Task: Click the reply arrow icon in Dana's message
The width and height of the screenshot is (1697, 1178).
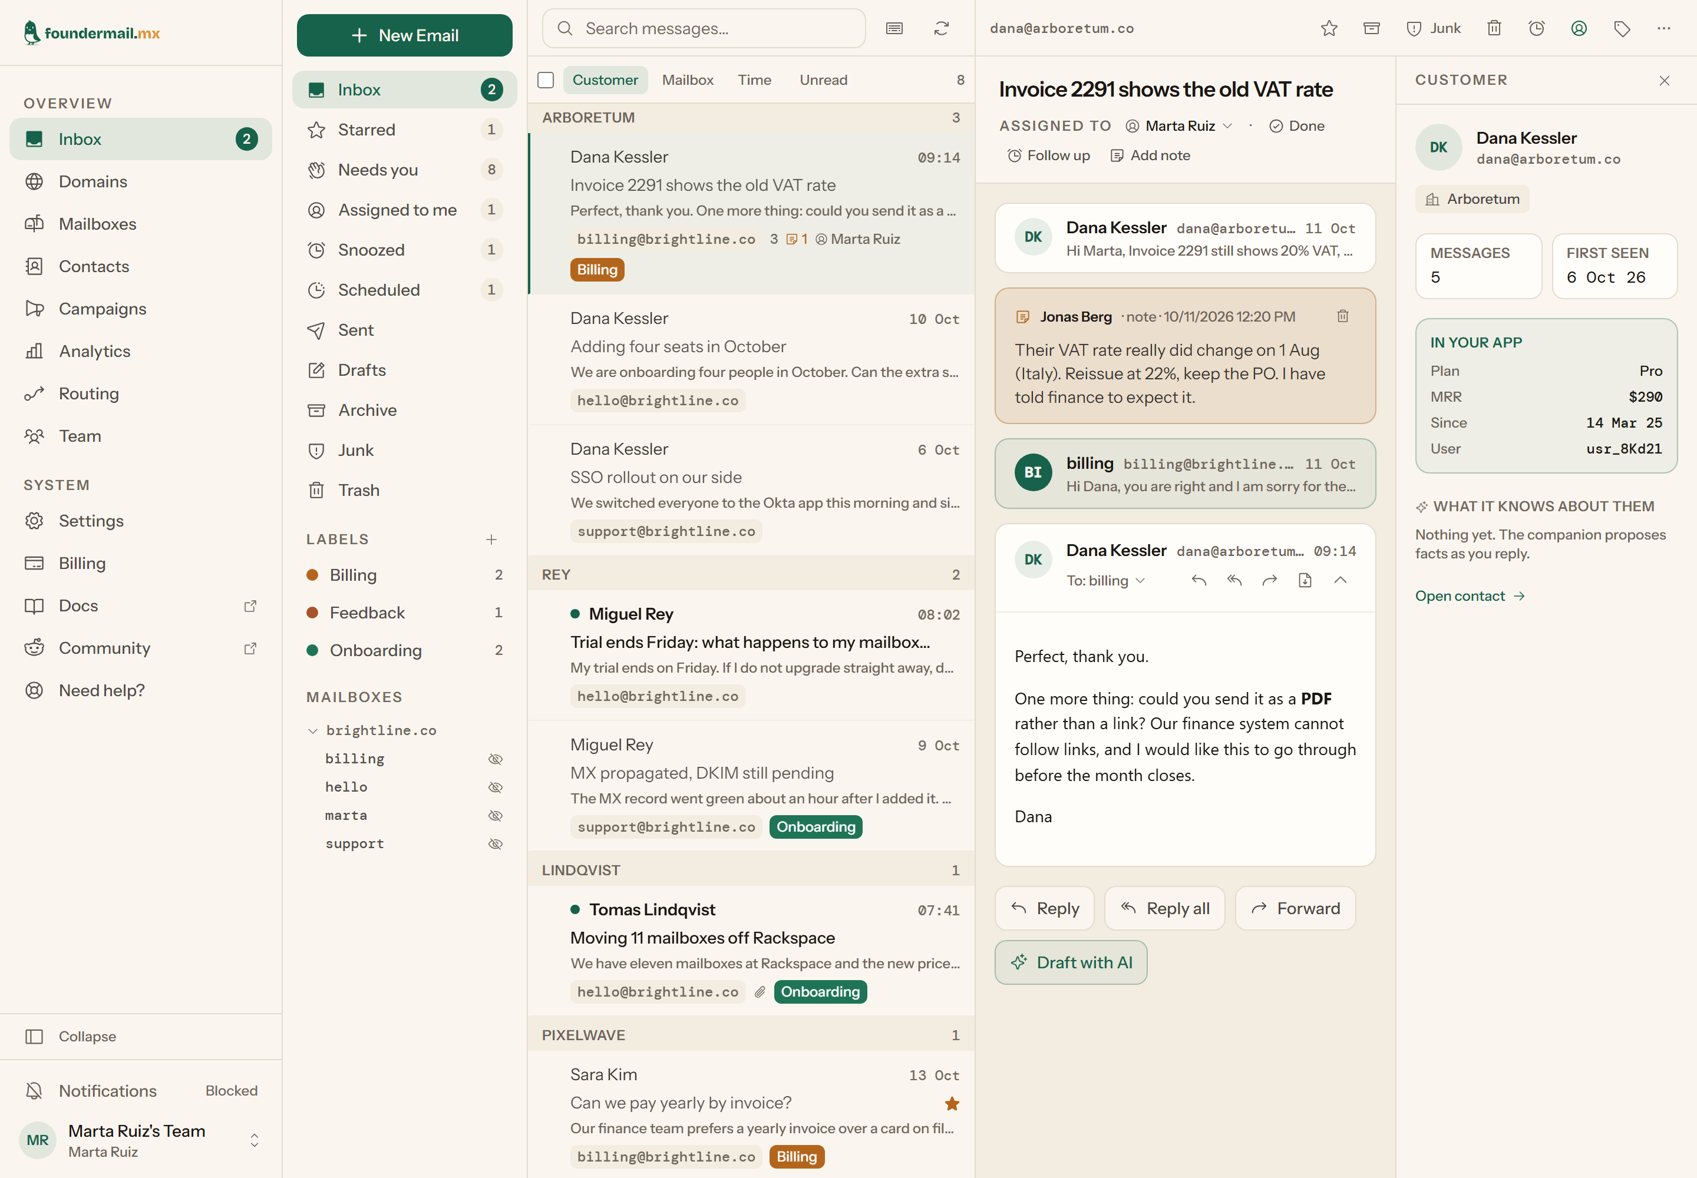Action: pyautogui.click(x=1199, y=580)
